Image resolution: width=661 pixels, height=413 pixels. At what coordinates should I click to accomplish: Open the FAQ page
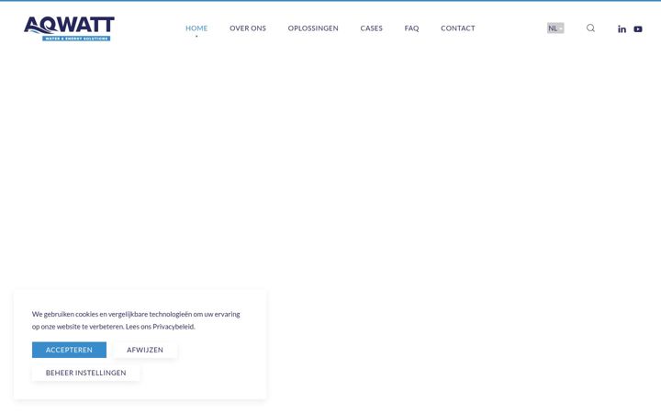point(411,28)
